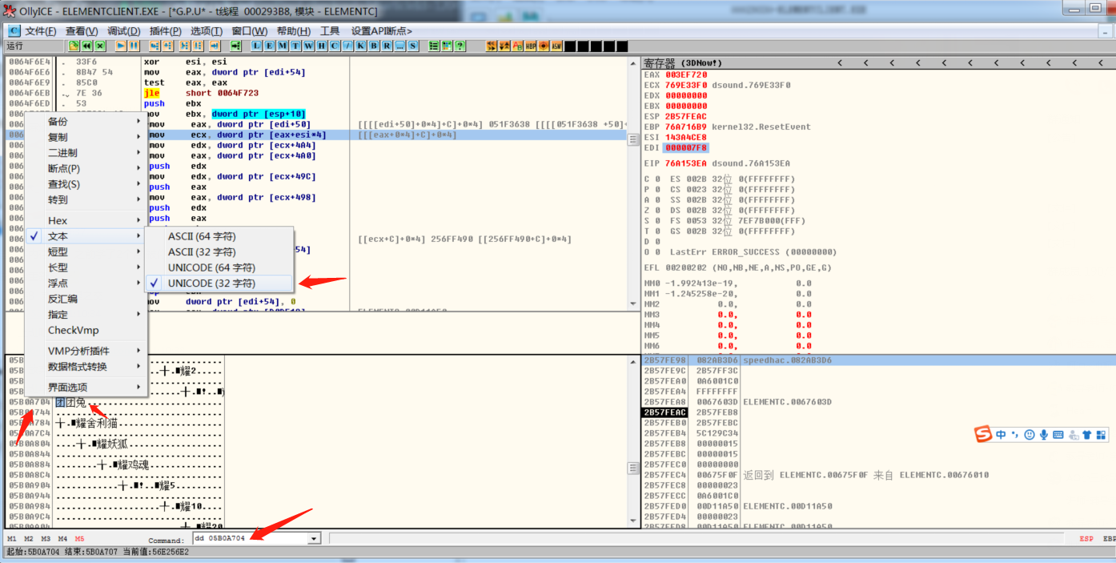
Task: Click the Sogou microphone voice input icon
Action: point(1044,435)
